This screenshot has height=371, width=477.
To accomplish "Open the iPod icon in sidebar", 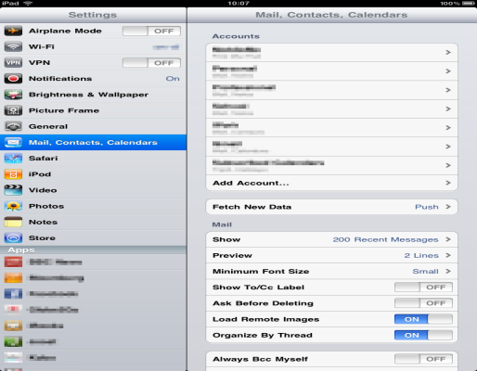I will 13,174.
